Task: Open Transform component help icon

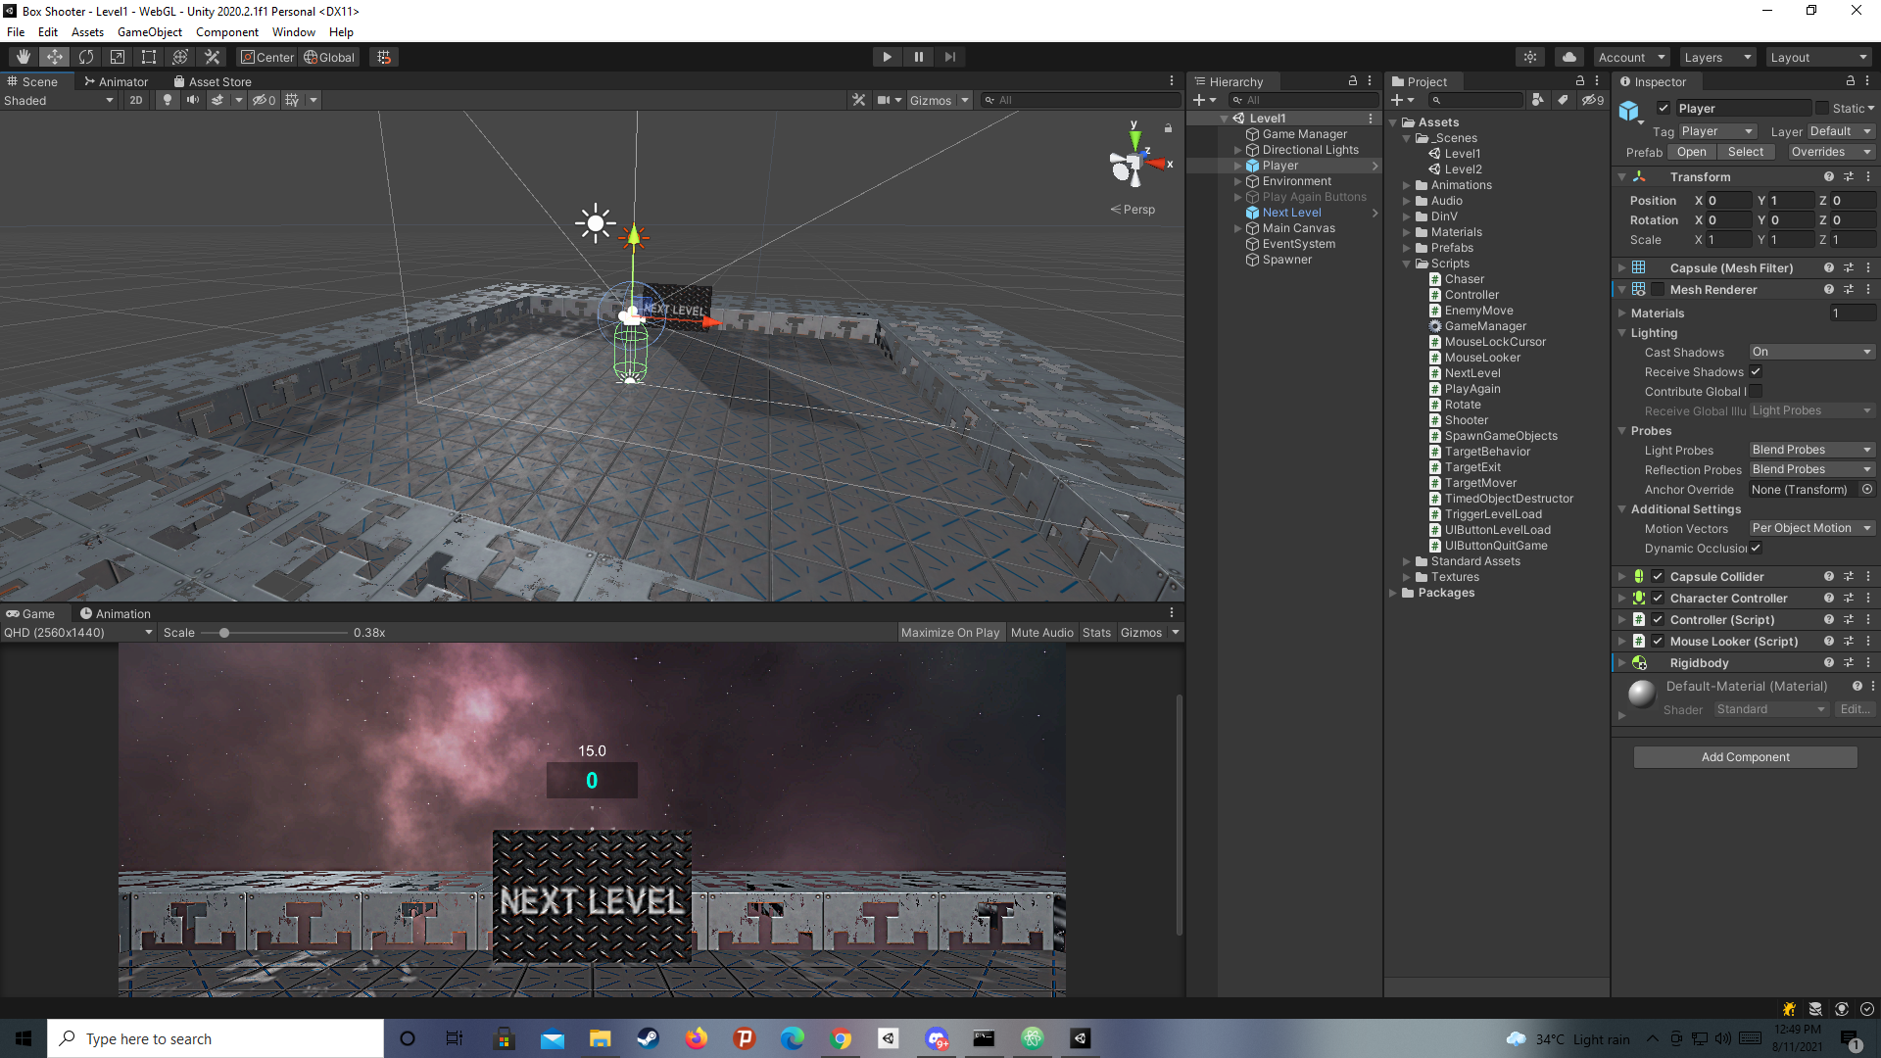Action: 1829,177
